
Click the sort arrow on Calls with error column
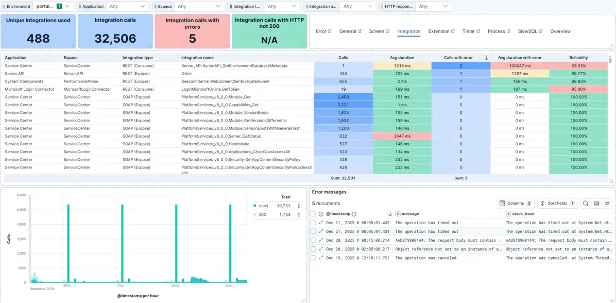click(486, 58)
